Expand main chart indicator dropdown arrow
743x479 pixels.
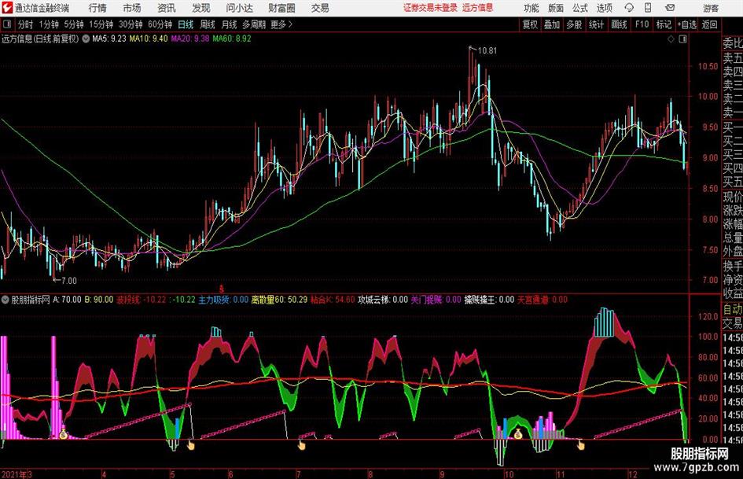(x=86, y=39)
